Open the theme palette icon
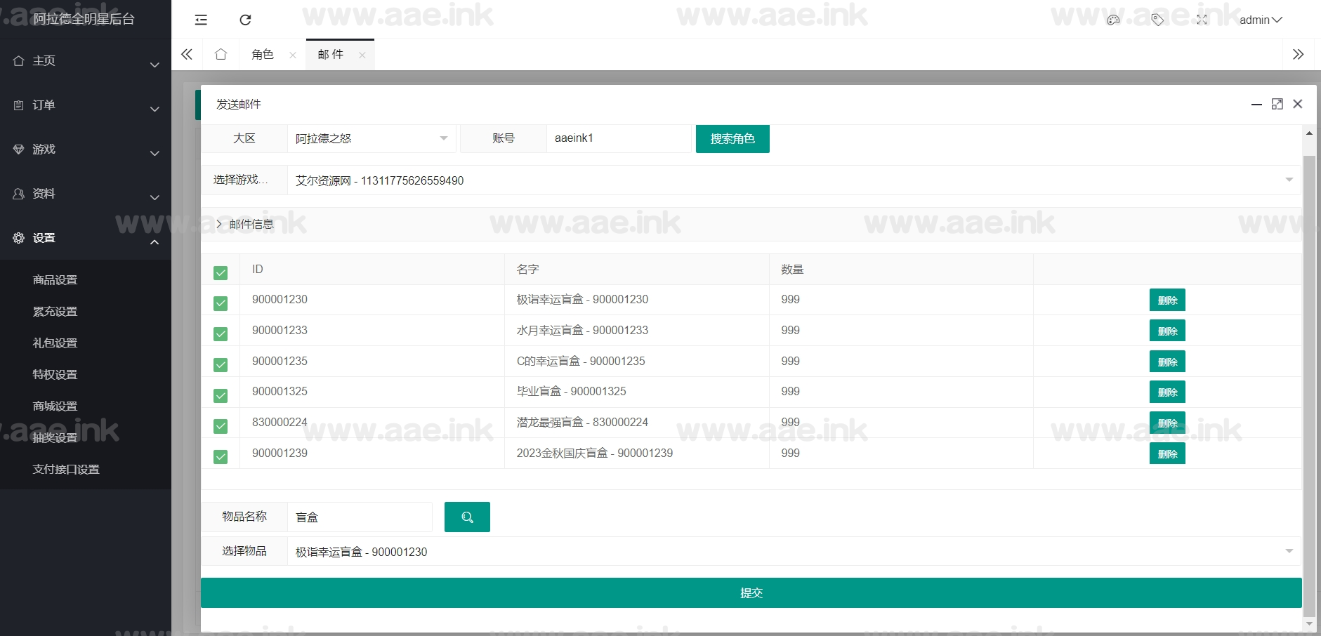This screenshot has height=636, width=1321. [x=1113, y=20]
